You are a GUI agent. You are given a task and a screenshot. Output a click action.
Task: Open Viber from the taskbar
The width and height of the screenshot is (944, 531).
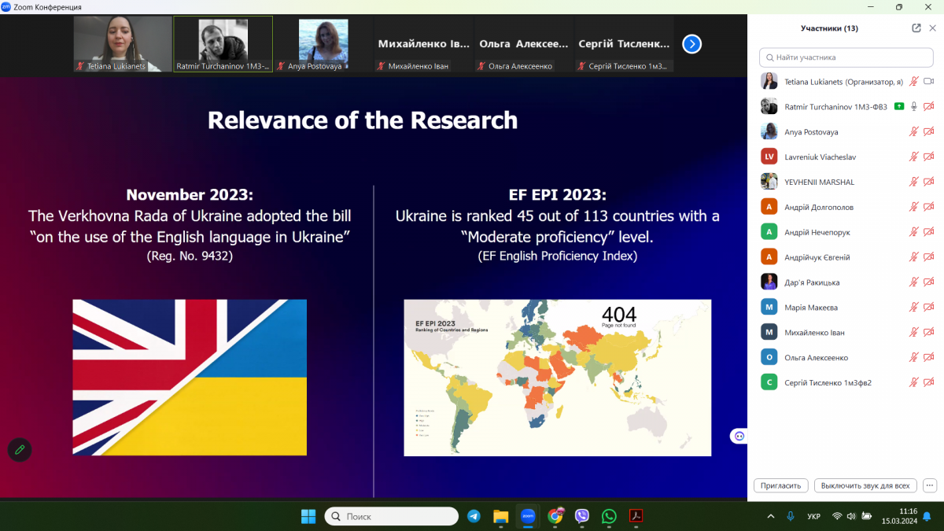click(582, 516)
